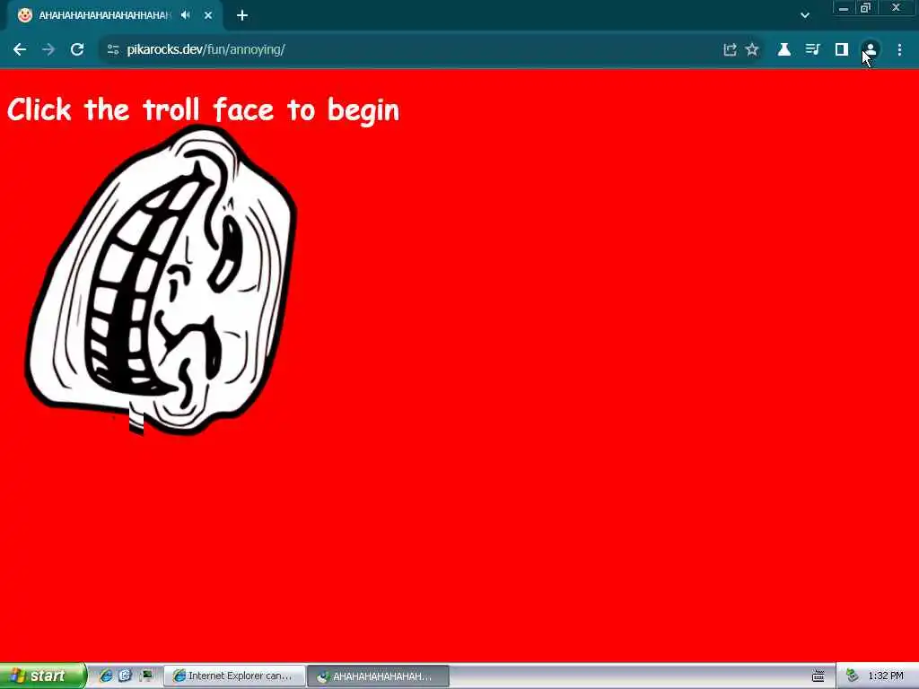The height and width of the screenshot is (689, 919).
Task: Click the 1:32 PM clock
Action: tap(886, 676)
